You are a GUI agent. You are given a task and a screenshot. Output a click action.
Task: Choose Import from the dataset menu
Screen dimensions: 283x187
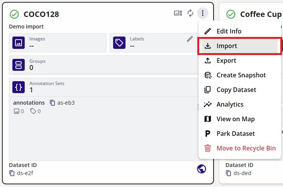tap(239, 46)
